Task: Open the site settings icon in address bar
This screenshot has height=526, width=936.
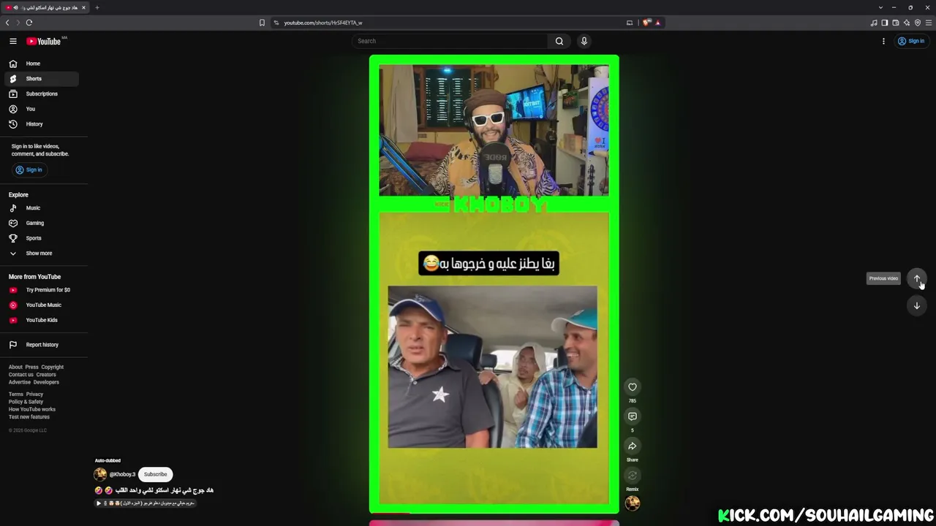Action: click(x=276, y=23)
